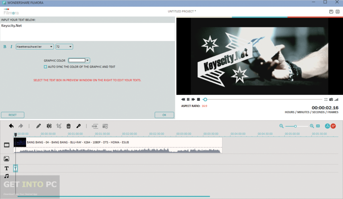Open the scene detection settings icon

[105, 126]
